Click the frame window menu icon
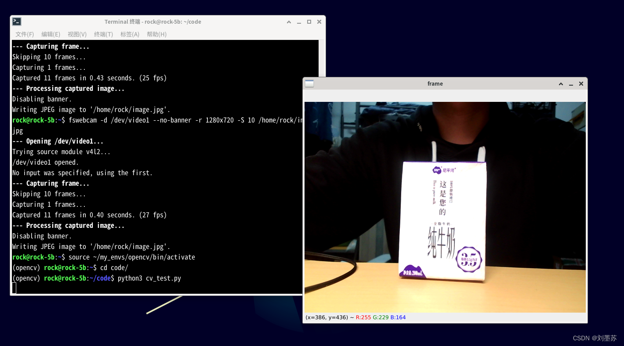The image size is (624, 346). (309, 83)
